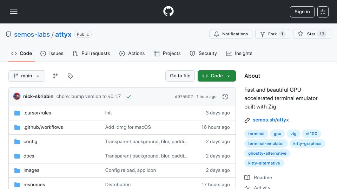Select the ghostty-alternative topic tag

click(x=267, y=153)
